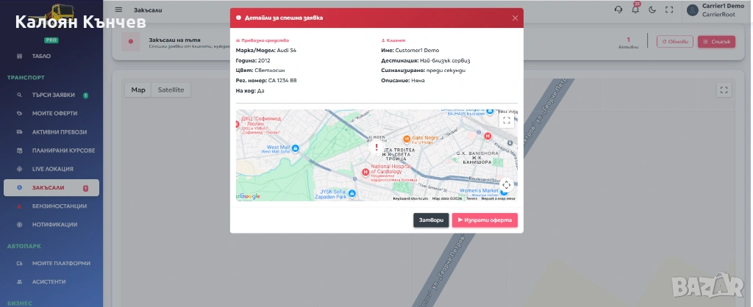The width and height of the screenshot is (753, 307).
Task: Click the Google logo on map
Action: coord(250,196)
